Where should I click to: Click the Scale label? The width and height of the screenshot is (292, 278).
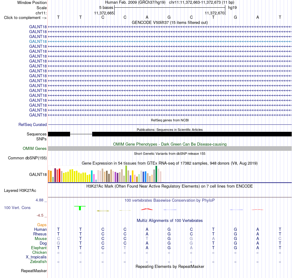point(41,8)
